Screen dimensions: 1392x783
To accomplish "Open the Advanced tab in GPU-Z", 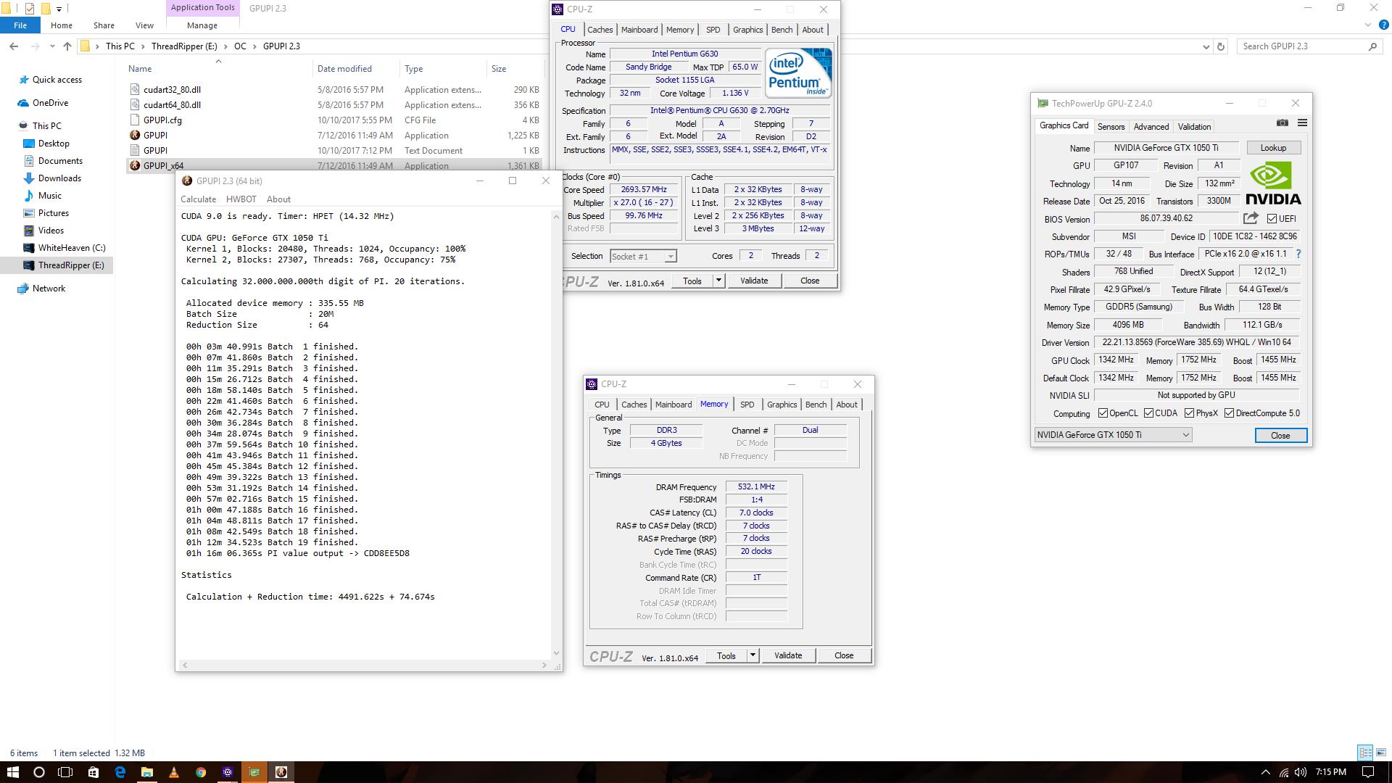I will (1151, 127).
